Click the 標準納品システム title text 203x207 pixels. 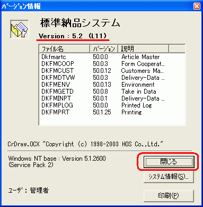[x=80, y=23]
